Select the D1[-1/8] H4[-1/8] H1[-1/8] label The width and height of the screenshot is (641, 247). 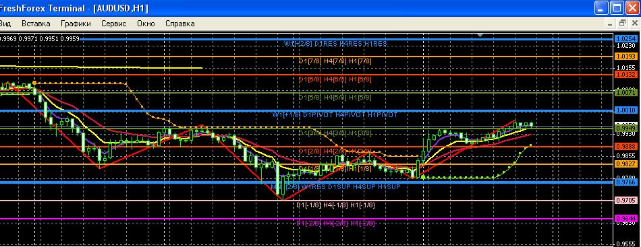coord(335,205)
